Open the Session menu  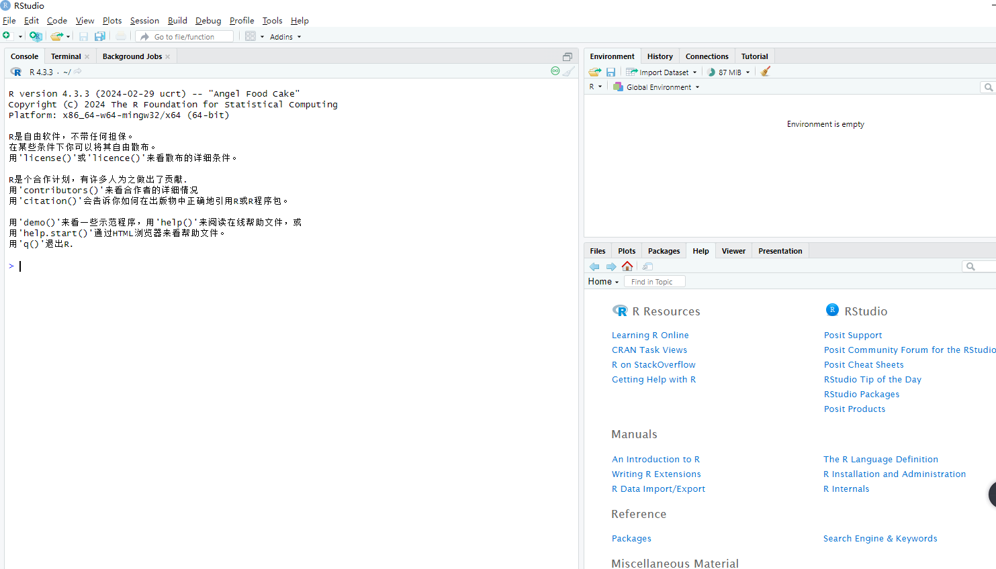(x=145, y=21)
